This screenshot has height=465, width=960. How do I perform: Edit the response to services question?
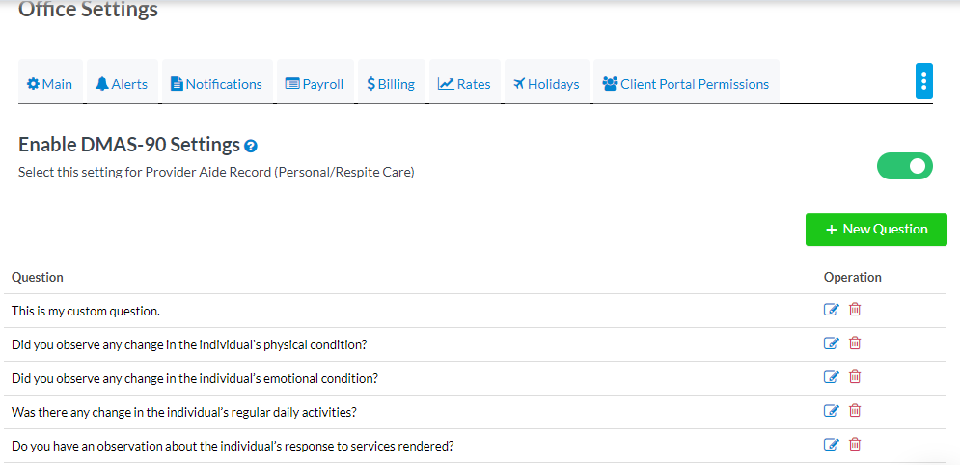click(x=831, y=445)
